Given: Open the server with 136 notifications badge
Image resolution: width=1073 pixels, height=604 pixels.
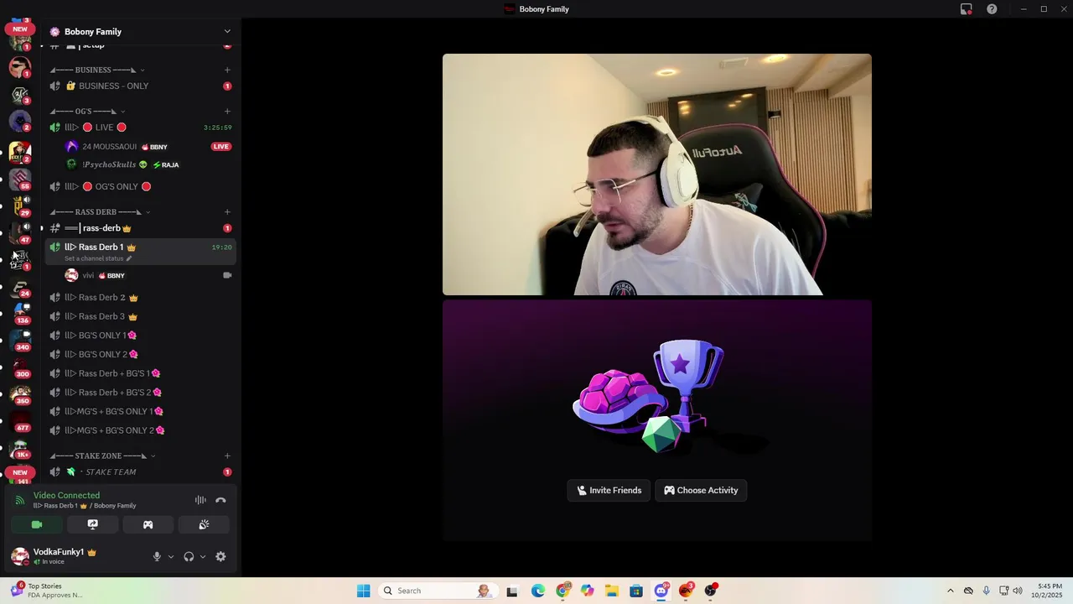Looking at the screenshot, I should point(20,312).
